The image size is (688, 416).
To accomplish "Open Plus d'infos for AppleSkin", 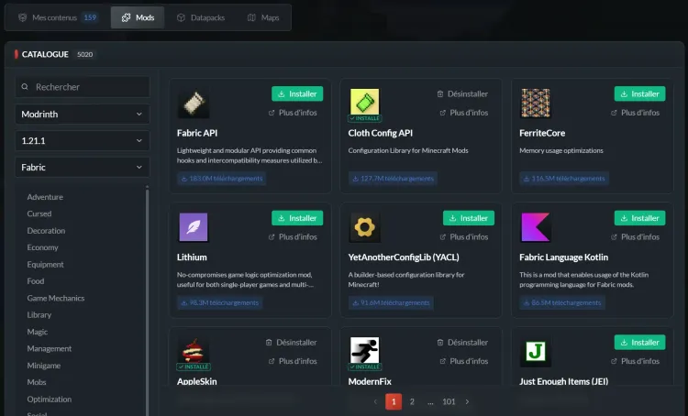I will click(x=293, y=361).
